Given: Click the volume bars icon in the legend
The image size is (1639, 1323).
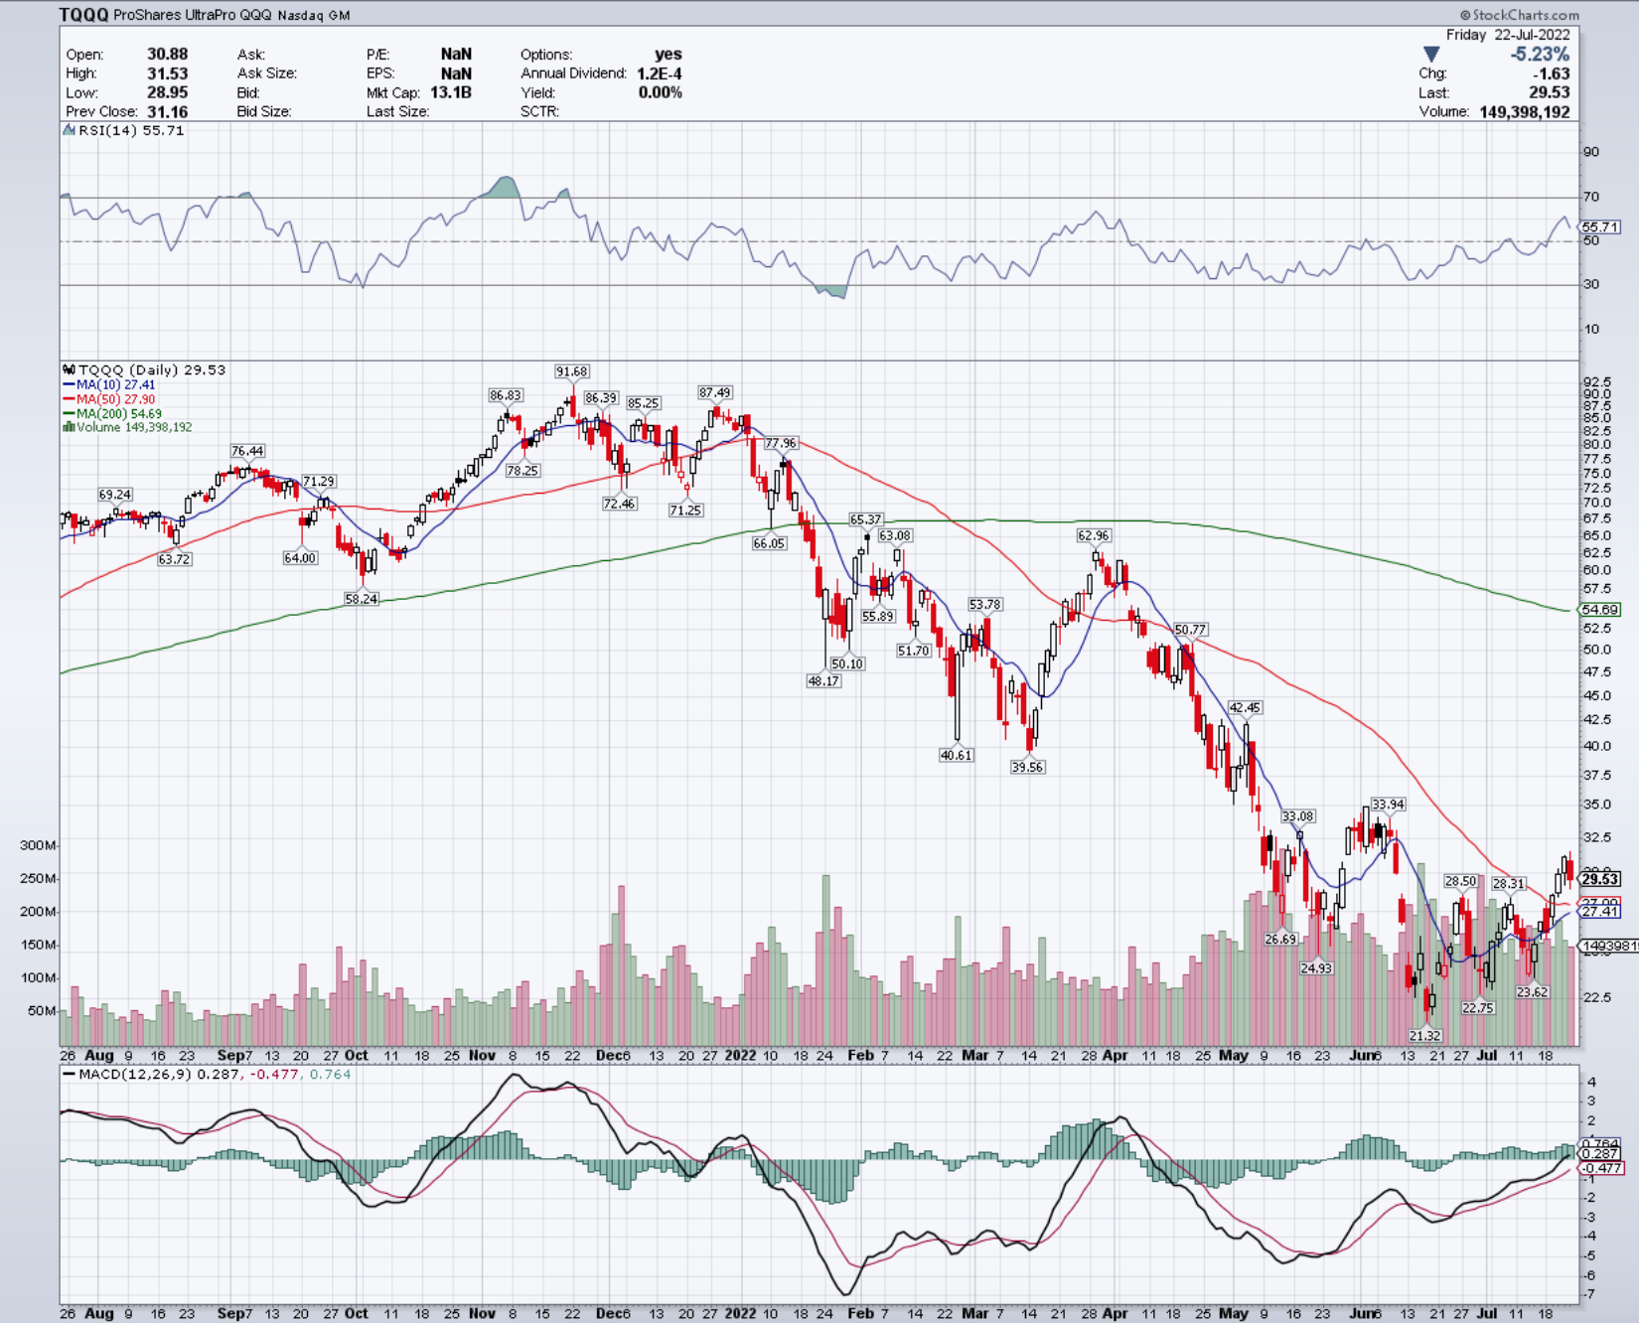Looking at the screenshot, I should (x=69, y=427).
